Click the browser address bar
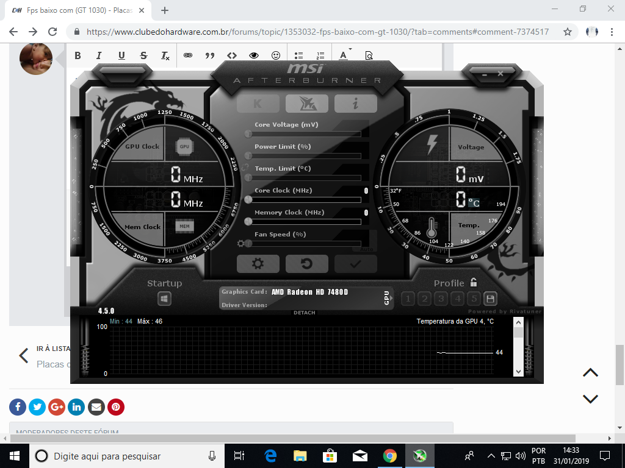Screen dimensions: 625x468 (x=317, y=32)
